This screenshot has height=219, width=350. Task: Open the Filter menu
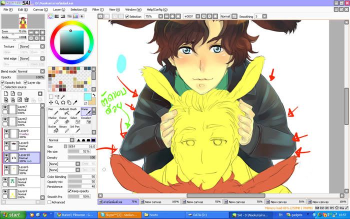[97, 9]
